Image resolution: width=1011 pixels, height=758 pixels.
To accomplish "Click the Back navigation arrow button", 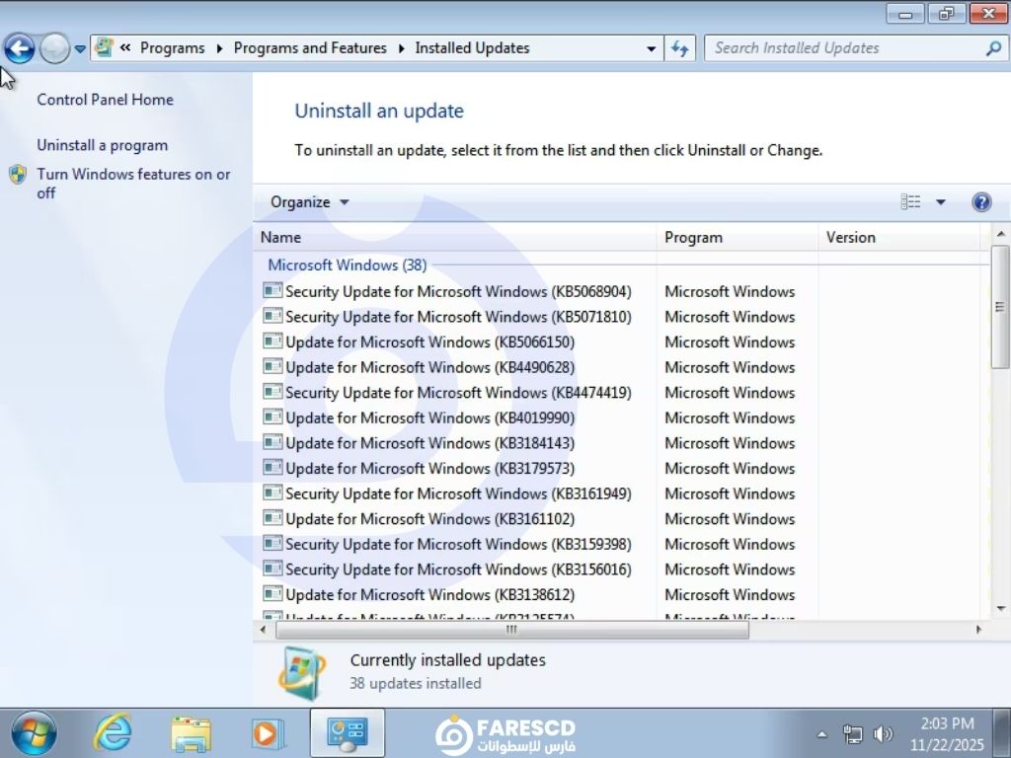I will point(20,47).
